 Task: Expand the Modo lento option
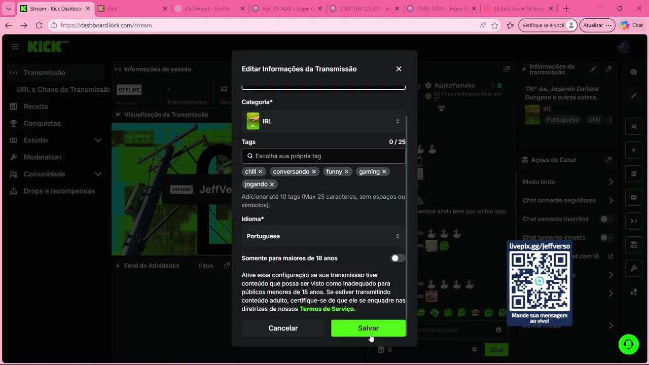tap(611, 182)
